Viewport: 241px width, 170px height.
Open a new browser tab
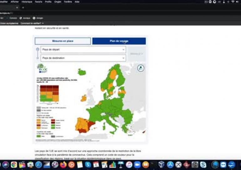(23, 8)
